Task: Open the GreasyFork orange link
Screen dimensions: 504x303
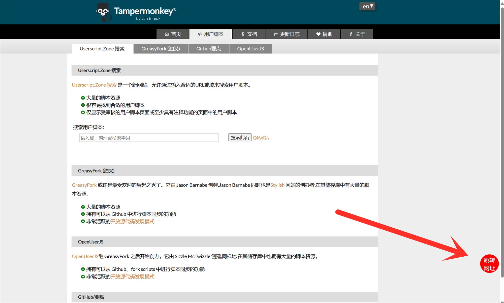Action: (x=84, y=185)
